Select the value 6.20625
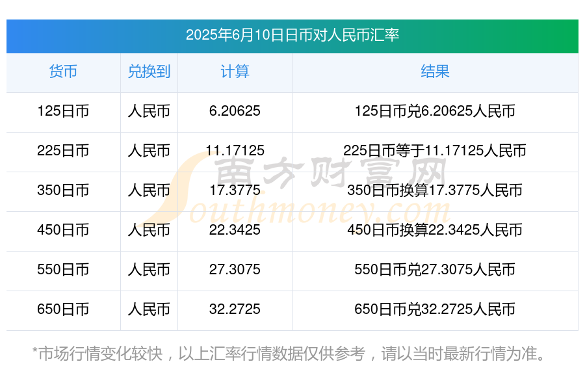 coord(235,111)
